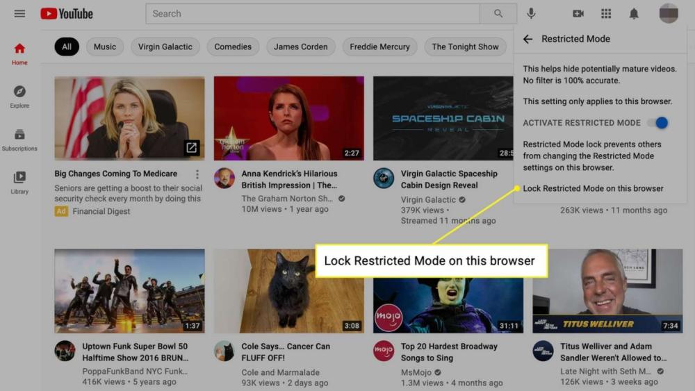Click '93K views • 2 days ago' text
Image resolution: width=695 pixels, height=391 pixels.
(285, 383)
